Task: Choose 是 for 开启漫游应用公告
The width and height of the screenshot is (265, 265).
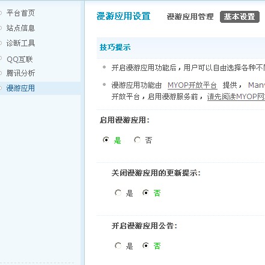Action: click(118, 246)
